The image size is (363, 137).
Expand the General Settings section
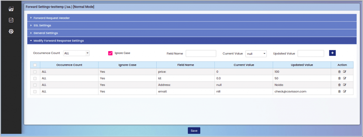coord(192,33)
